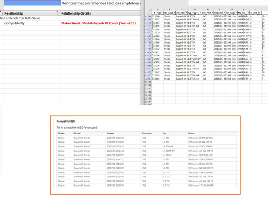Select spreadsheet row number 41793
Viewport: 268px width, 213px height.
(148, 49)
